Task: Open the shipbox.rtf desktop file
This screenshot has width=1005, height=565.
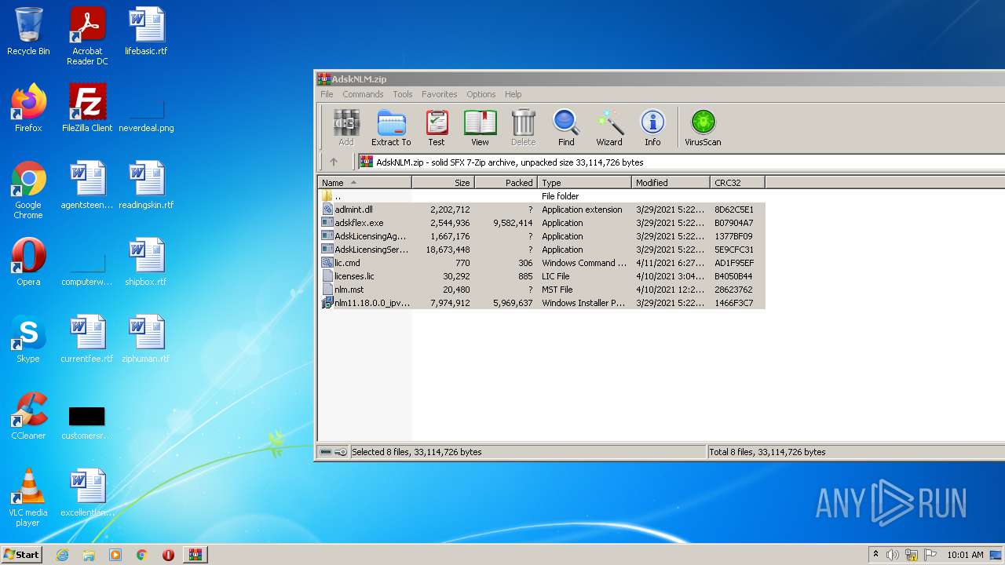Action: point(146,262)
